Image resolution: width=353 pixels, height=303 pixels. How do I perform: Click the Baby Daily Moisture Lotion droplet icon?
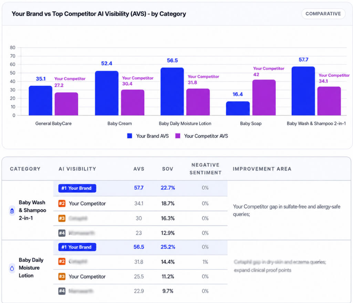pos(12,268)
